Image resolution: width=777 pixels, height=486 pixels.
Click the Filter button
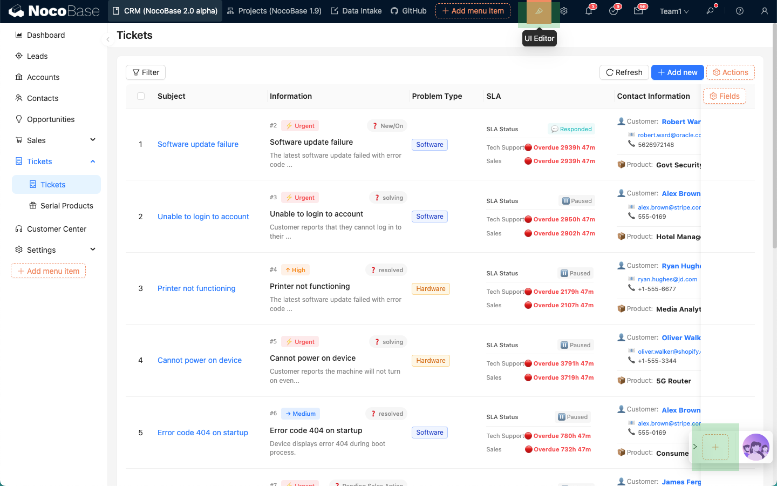146,72
